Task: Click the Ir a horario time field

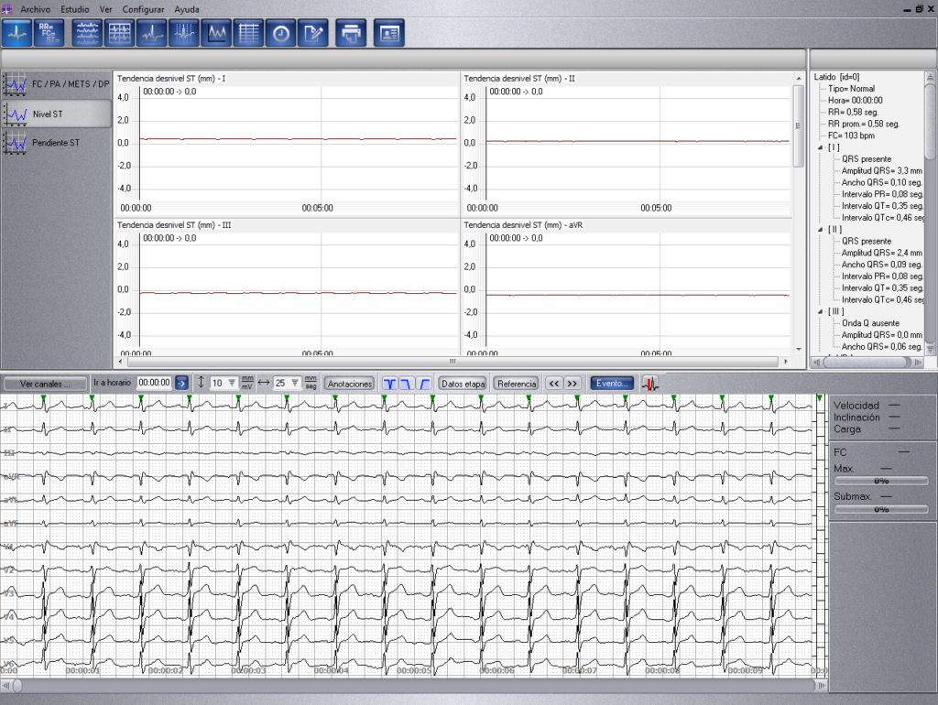Action: coord(154,383)
